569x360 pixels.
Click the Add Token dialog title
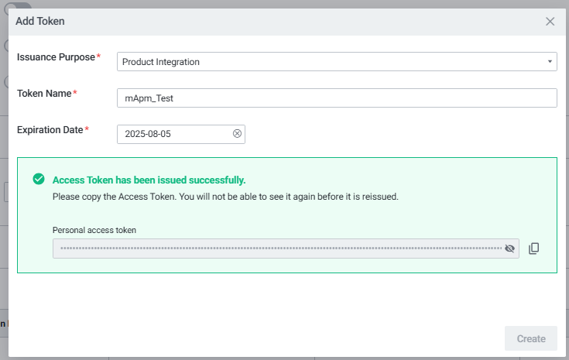click(x=40, y=22)
